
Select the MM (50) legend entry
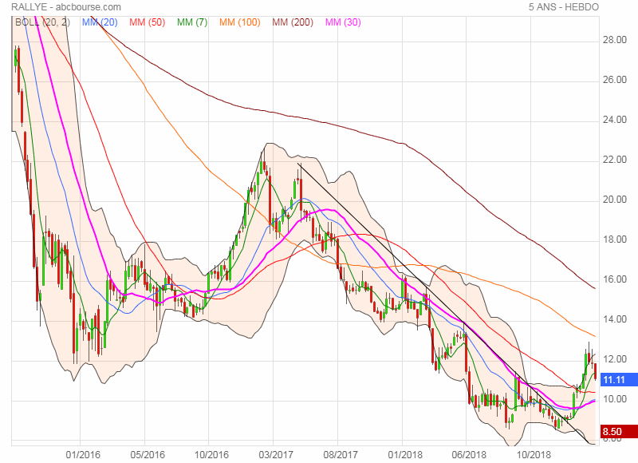[x=148, y=22]
